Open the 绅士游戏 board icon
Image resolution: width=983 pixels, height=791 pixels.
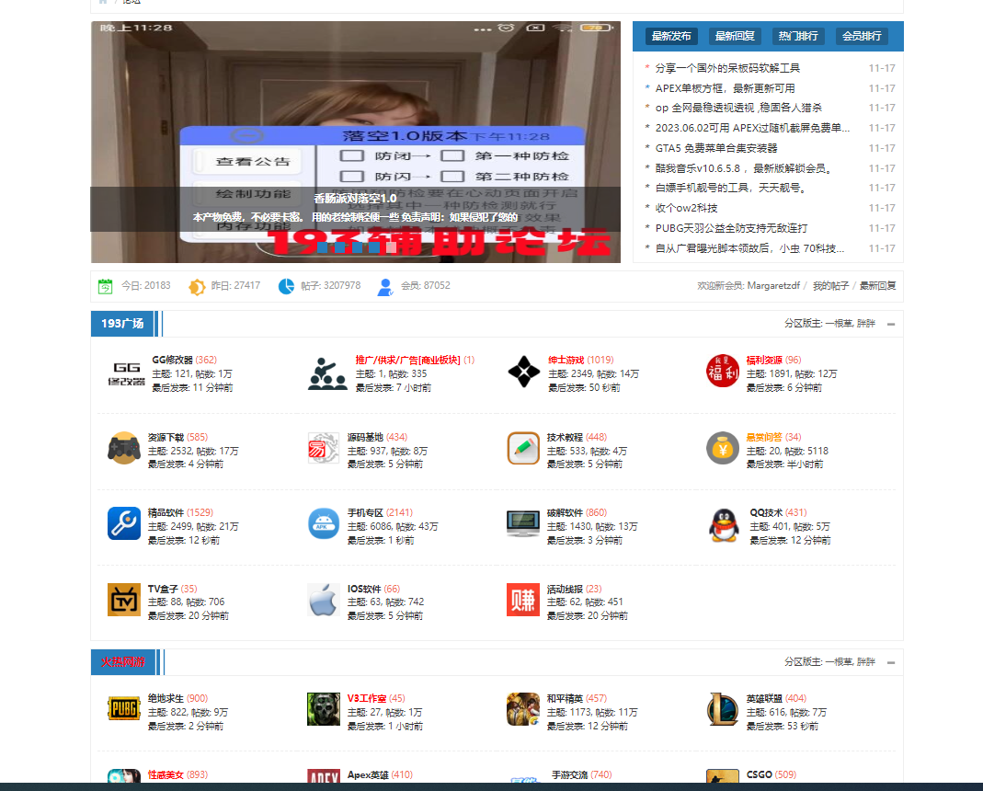(524, 372)
